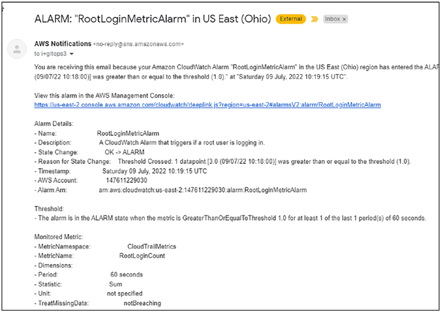The width and height of the screenshot is (441, 312).
Task: Click the Reason for State Change text
Action: tap(264, 161)
